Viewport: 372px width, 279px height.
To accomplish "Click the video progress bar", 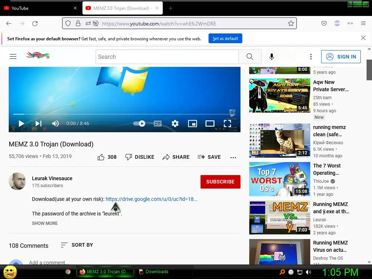I will (x=124, y=114).
